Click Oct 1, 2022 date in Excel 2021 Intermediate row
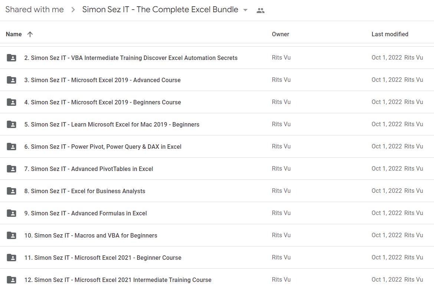The width and height of the screenshot is (434, 289). coord(387,280)
